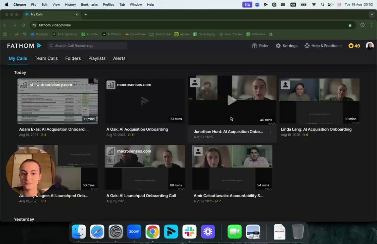Open Calendly bookmark
Viewport: 377px width, 244px height.
point(39,34)
